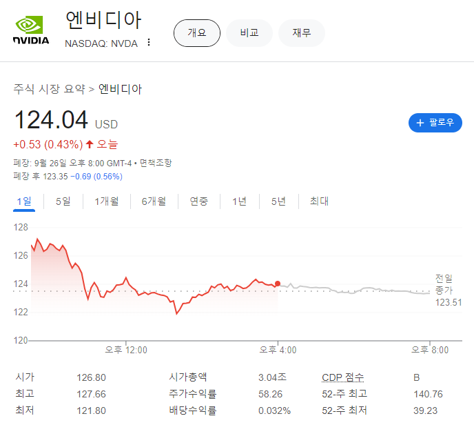Click the NASDAQ: NVDA ticker text
Image resolution: width=474 pixels, height=425 pixels.
(101, 43)
